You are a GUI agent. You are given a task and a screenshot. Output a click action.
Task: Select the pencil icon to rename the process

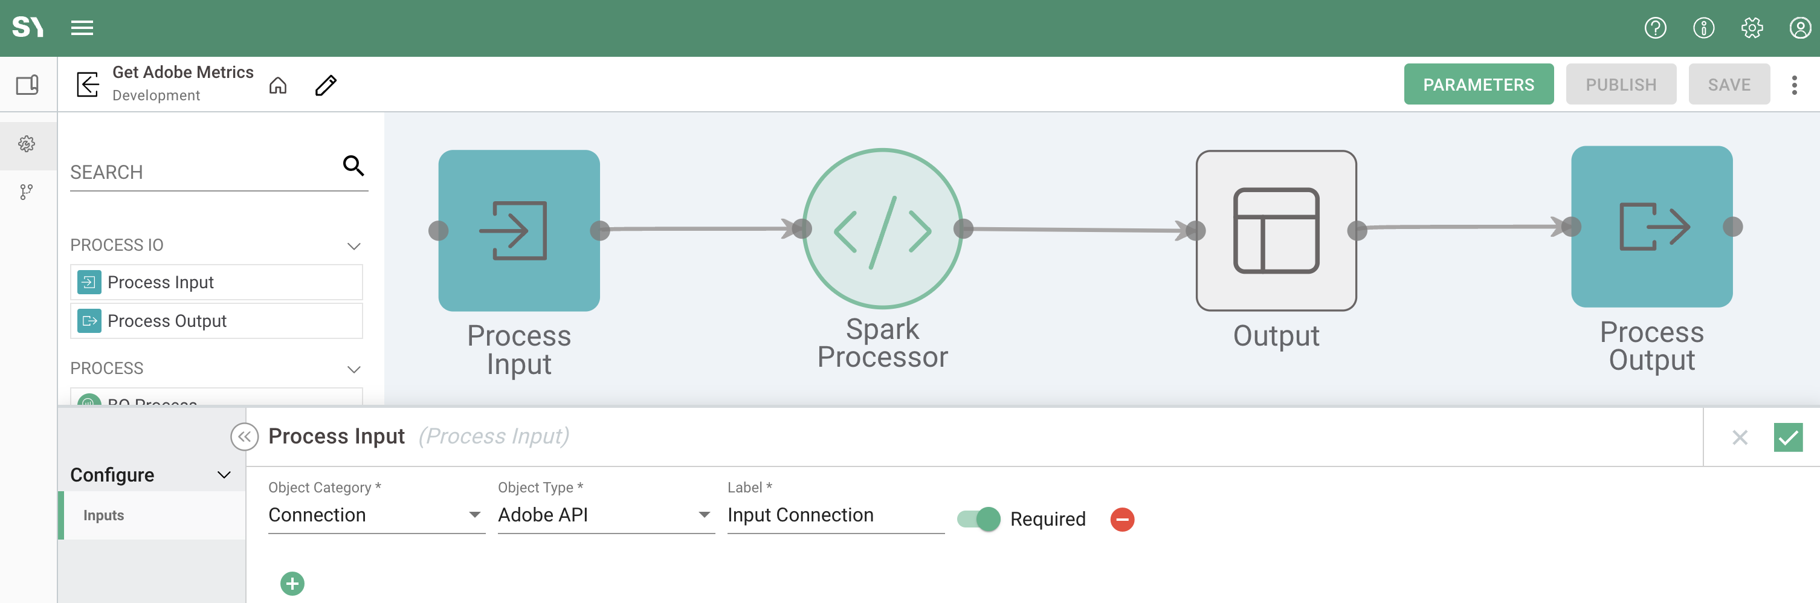point(325,85)
